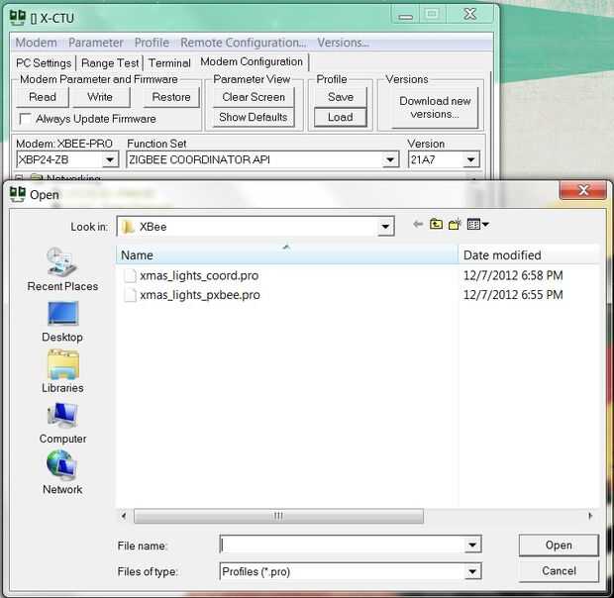Go up one folder level
This screenshot has width=614, height=598.
coord(436,224)
